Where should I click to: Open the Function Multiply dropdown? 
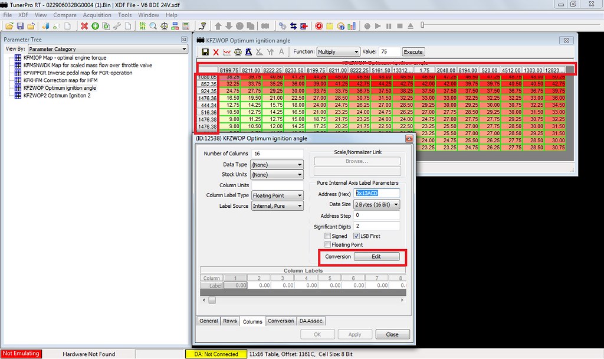(338, 52)
